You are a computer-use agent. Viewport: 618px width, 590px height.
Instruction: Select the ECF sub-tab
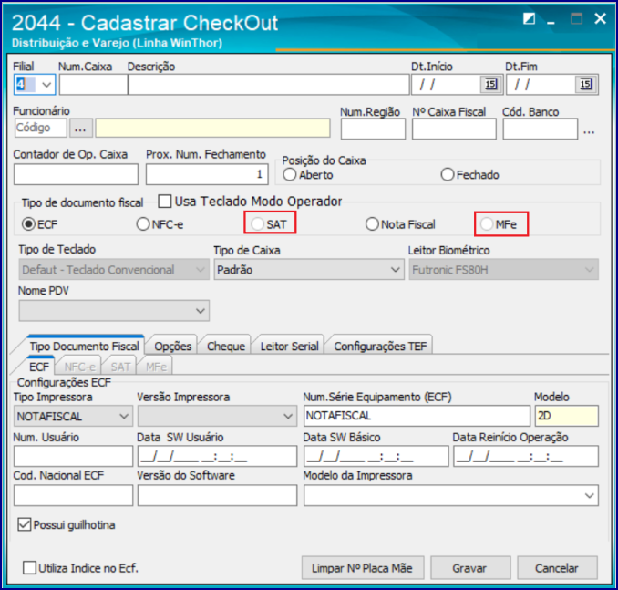[39, 367]
